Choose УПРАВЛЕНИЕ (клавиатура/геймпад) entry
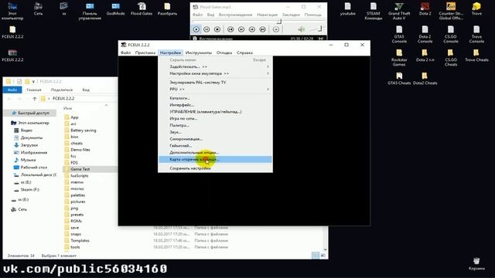 point(215,112)
